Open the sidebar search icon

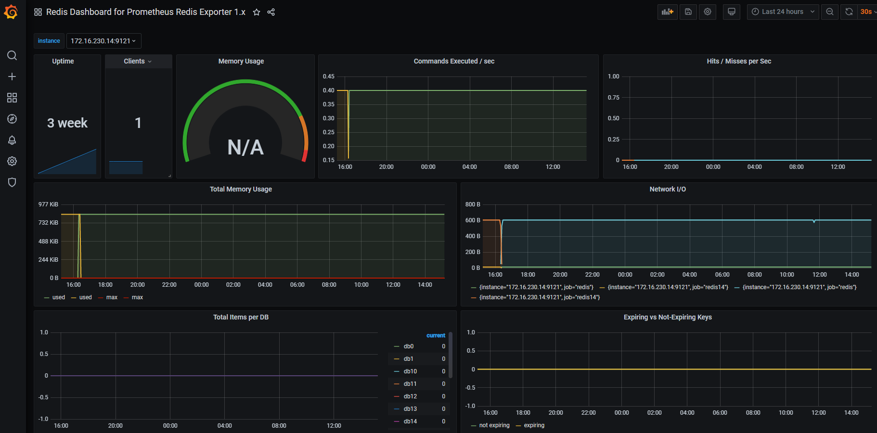tap(12, 55)
